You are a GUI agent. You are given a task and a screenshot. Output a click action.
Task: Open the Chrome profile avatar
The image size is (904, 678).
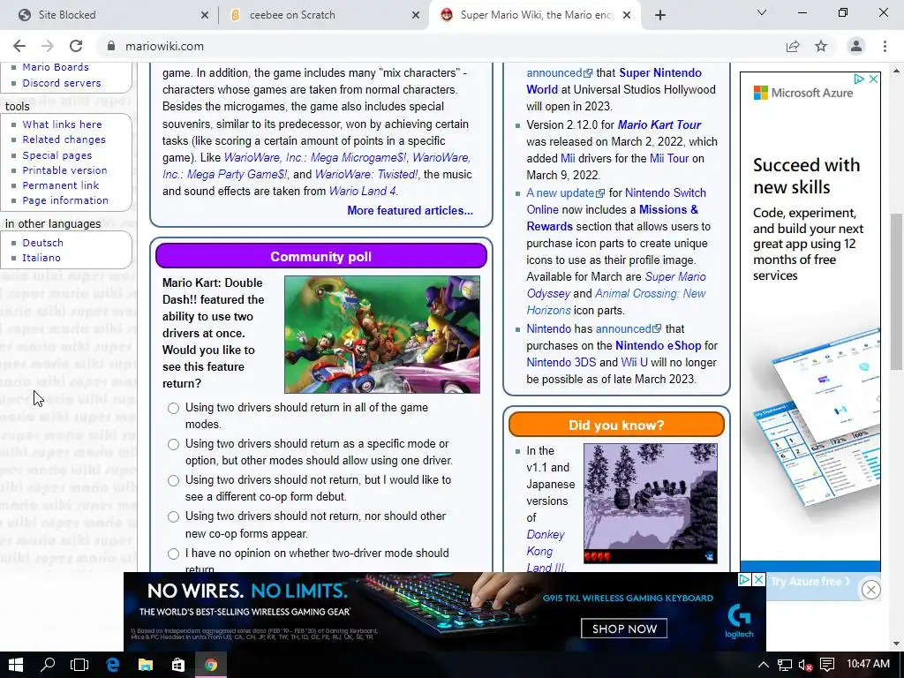click(x=856, y=46)
